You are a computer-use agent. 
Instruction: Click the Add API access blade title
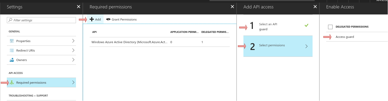pos(258,7)
